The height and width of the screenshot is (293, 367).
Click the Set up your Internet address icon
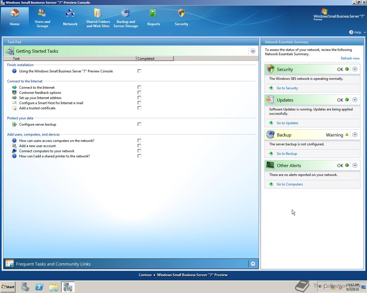coord(14,98)
